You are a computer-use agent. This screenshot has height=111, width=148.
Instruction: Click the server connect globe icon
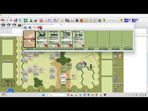click(11, 20)
